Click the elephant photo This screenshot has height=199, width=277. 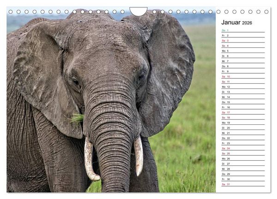[111, 99]
